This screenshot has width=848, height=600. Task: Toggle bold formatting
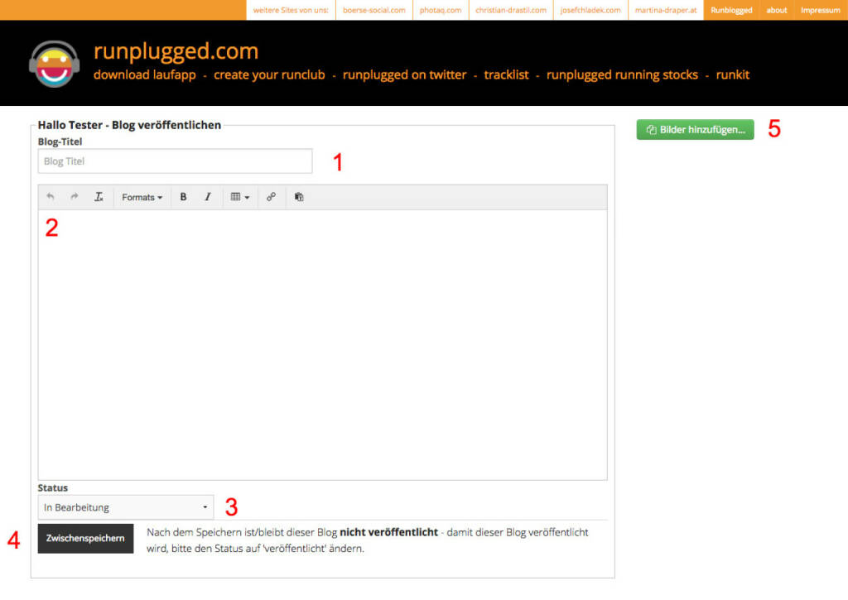point(183,197)
